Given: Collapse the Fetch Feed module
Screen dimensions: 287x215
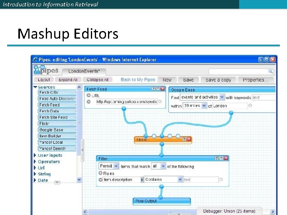Looking at the screenshot, I should (158, 89).
